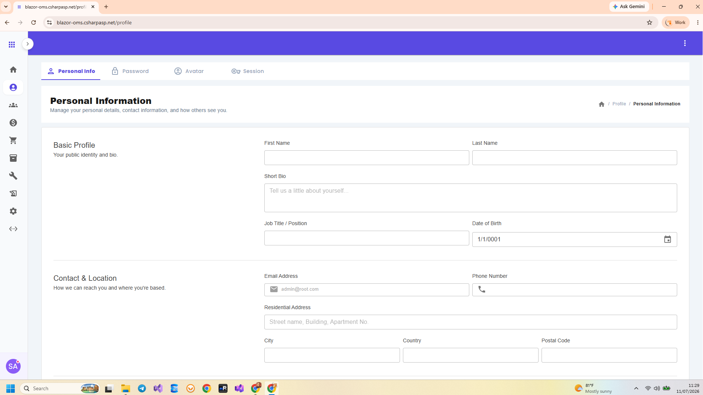Follow the Profile breadcrumb link
703x395 pixels.
click(619, 104)
